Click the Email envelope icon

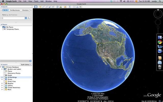point(74,7)
